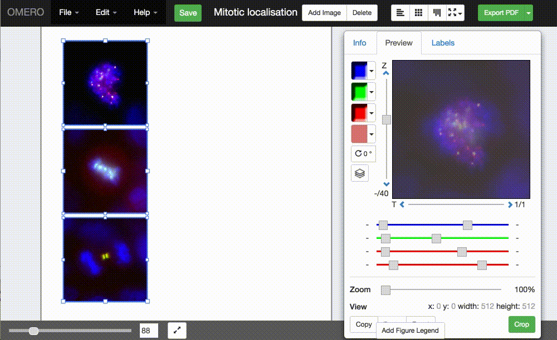Select the middle figure panel image
Screen dimensions: 557x340
point(105,171)
